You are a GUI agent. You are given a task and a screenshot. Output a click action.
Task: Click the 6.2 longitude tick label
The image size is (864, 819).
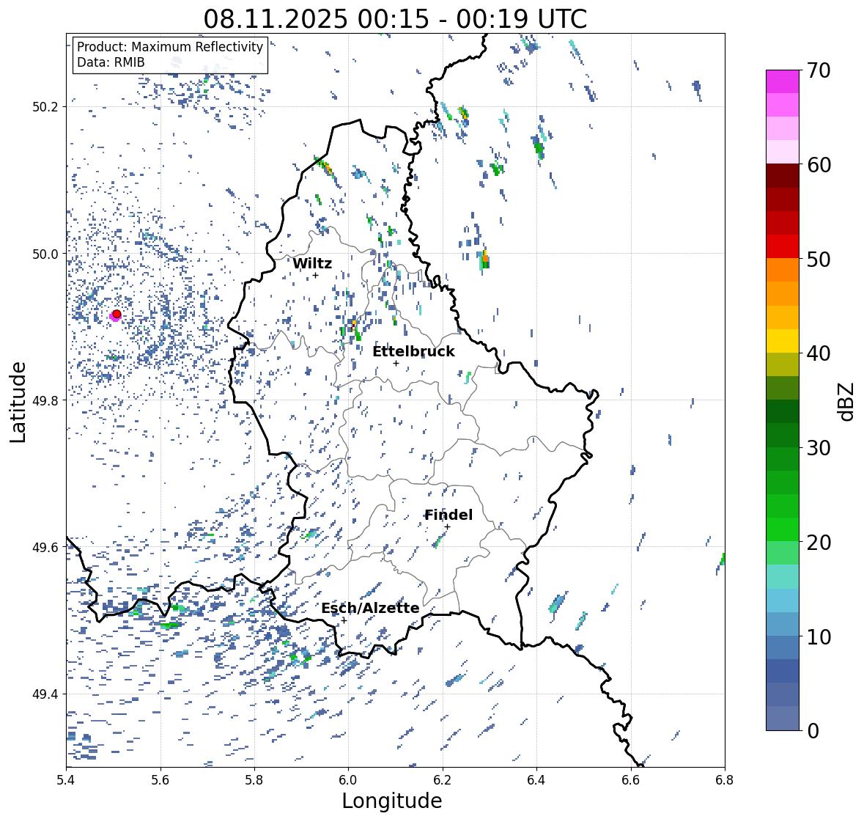pos(443,780)
